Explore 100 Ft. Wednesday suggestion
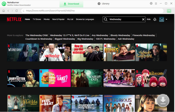The height and width of the screenshot is (112, 175). click(x=106, y=39)
